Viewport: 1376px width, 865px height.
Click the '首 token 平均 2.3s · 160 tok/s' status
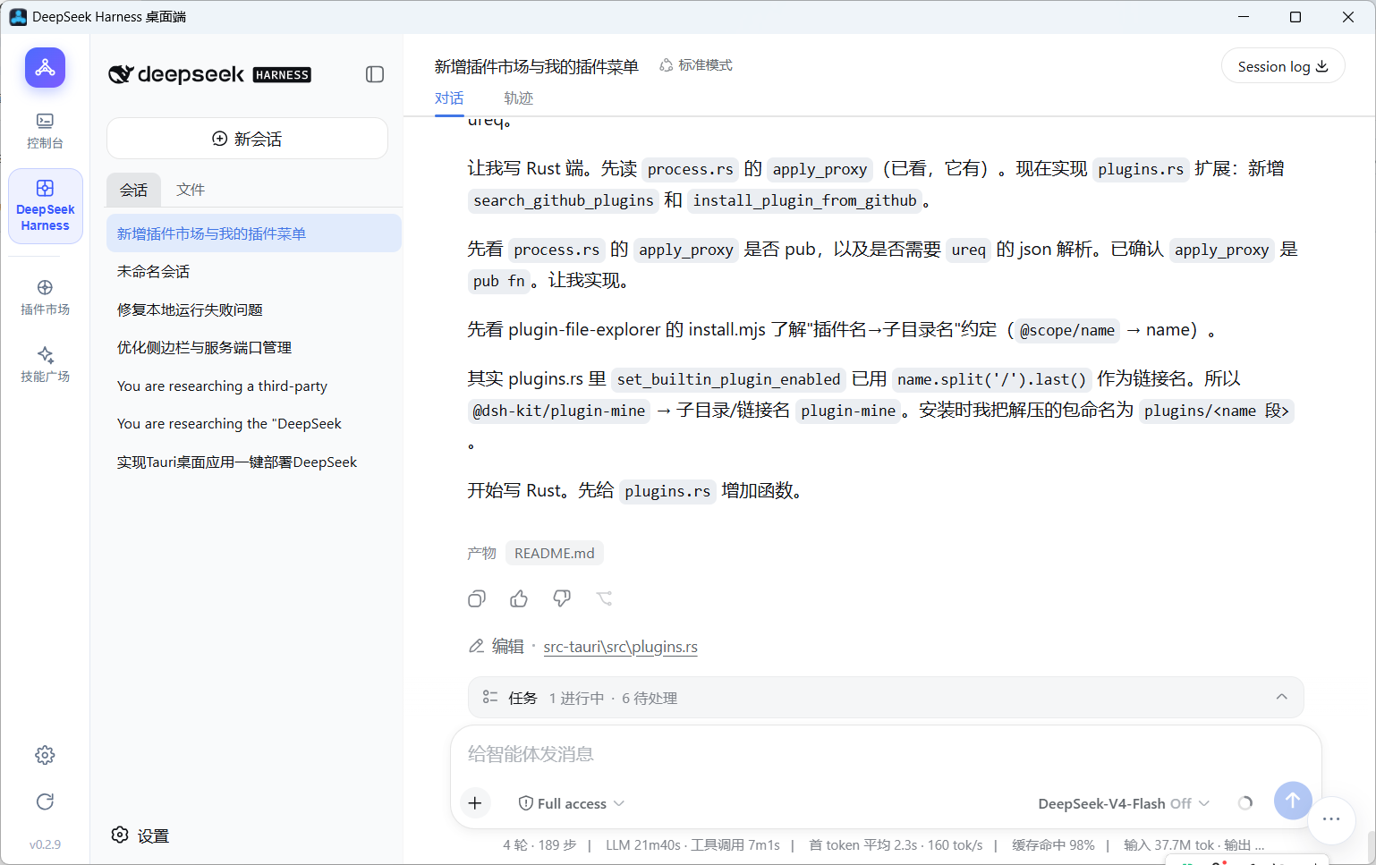pos(896,845)
